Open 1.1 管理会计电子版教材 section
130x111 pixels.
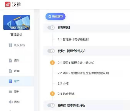pyautogui.click(x=73, y=39)
